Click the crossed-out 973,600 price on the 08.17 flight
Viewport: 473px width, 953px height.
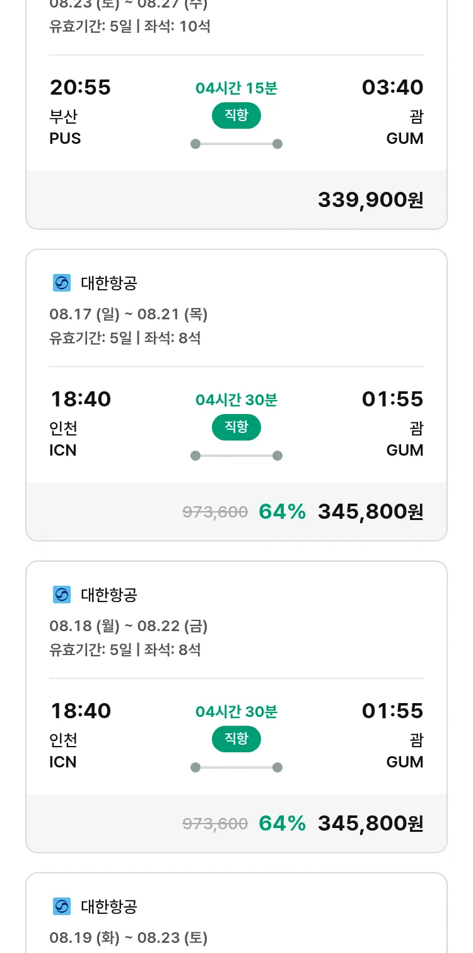pos(215,512)
